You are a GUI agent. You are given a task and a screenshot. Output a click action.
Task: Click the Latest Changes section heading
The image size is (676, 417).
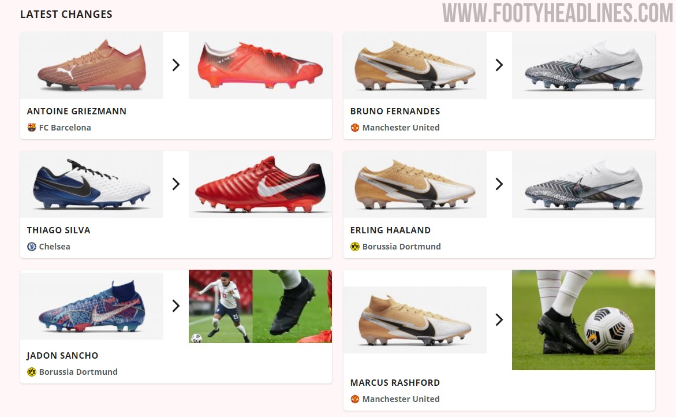click(x=66, y=14)
